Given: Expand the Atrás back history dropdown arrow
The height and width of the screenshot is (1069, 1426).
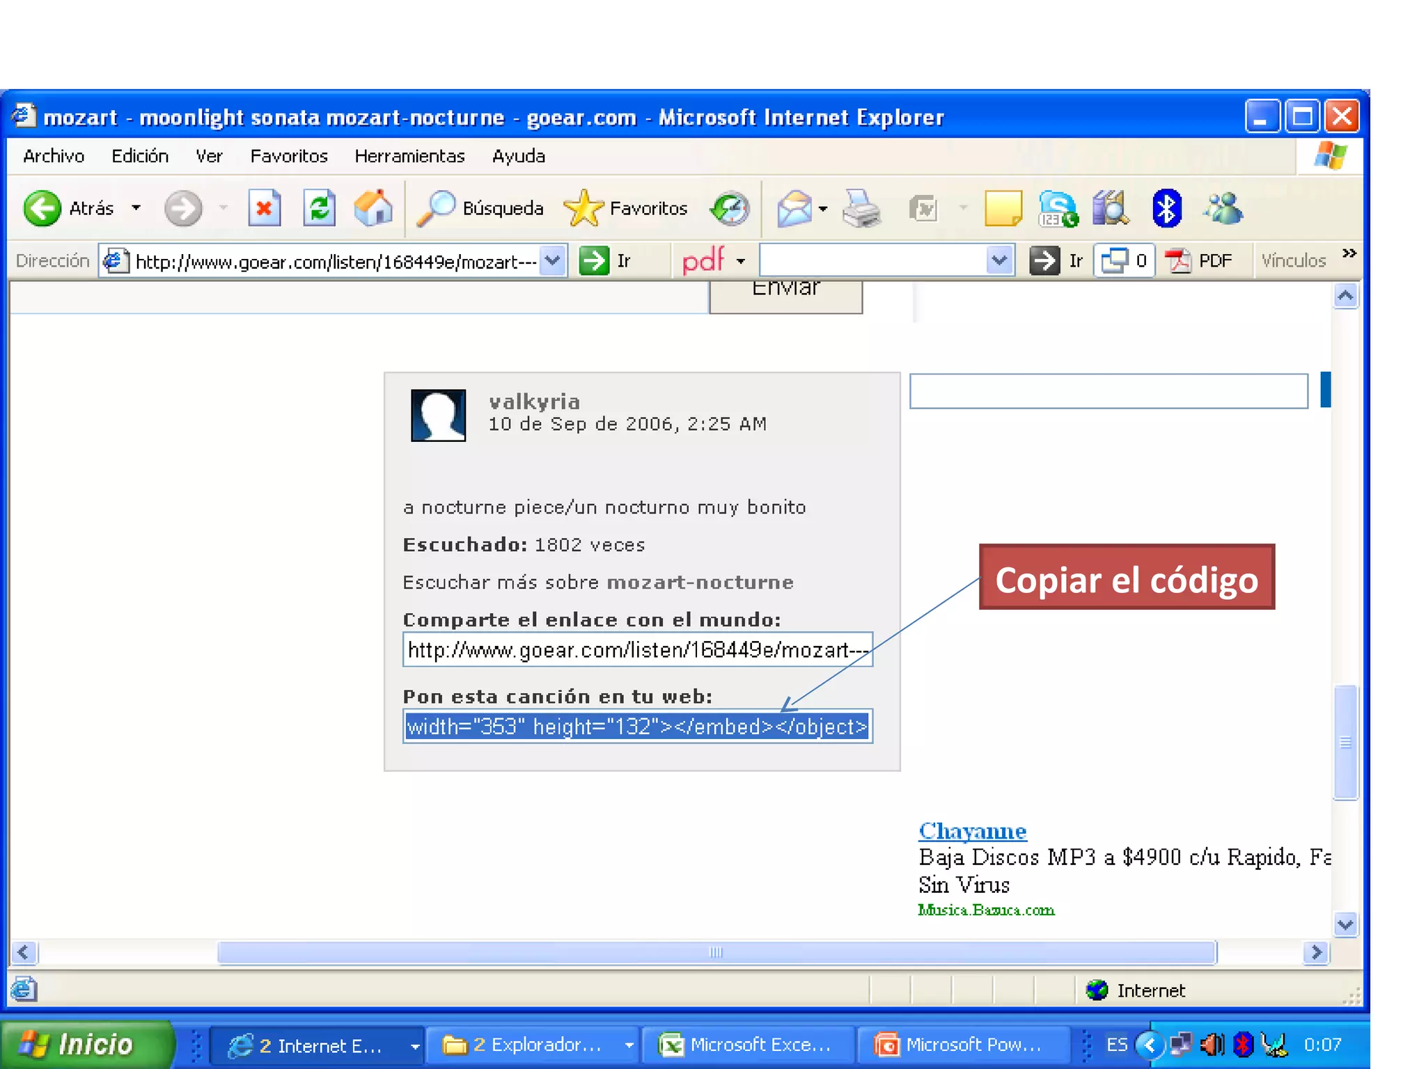Looking at the screenshot, I should click(x=136, y=208).
